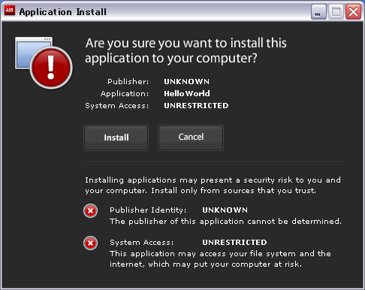Click the security risk warning paragraph

click(213, 185)
